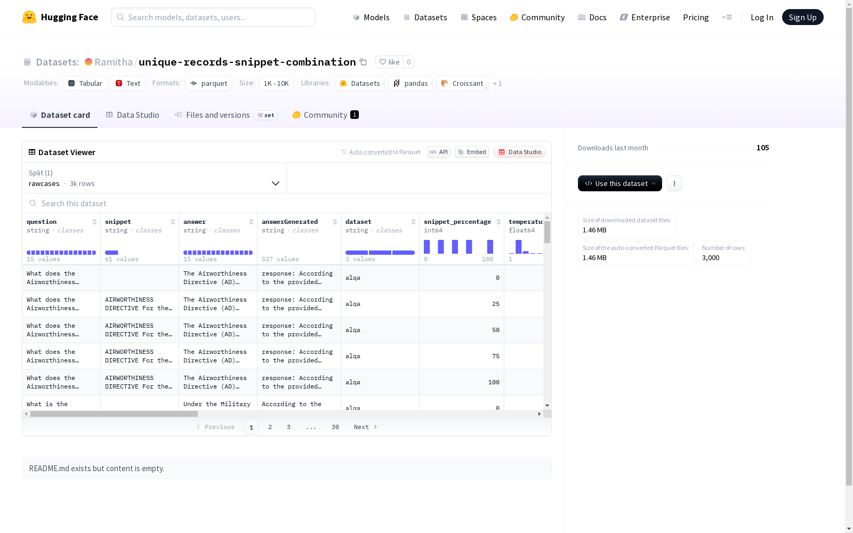The width and height of the screenshot is (853, 533).
Task: Sort the answerGenerated column
Action: 335,222
